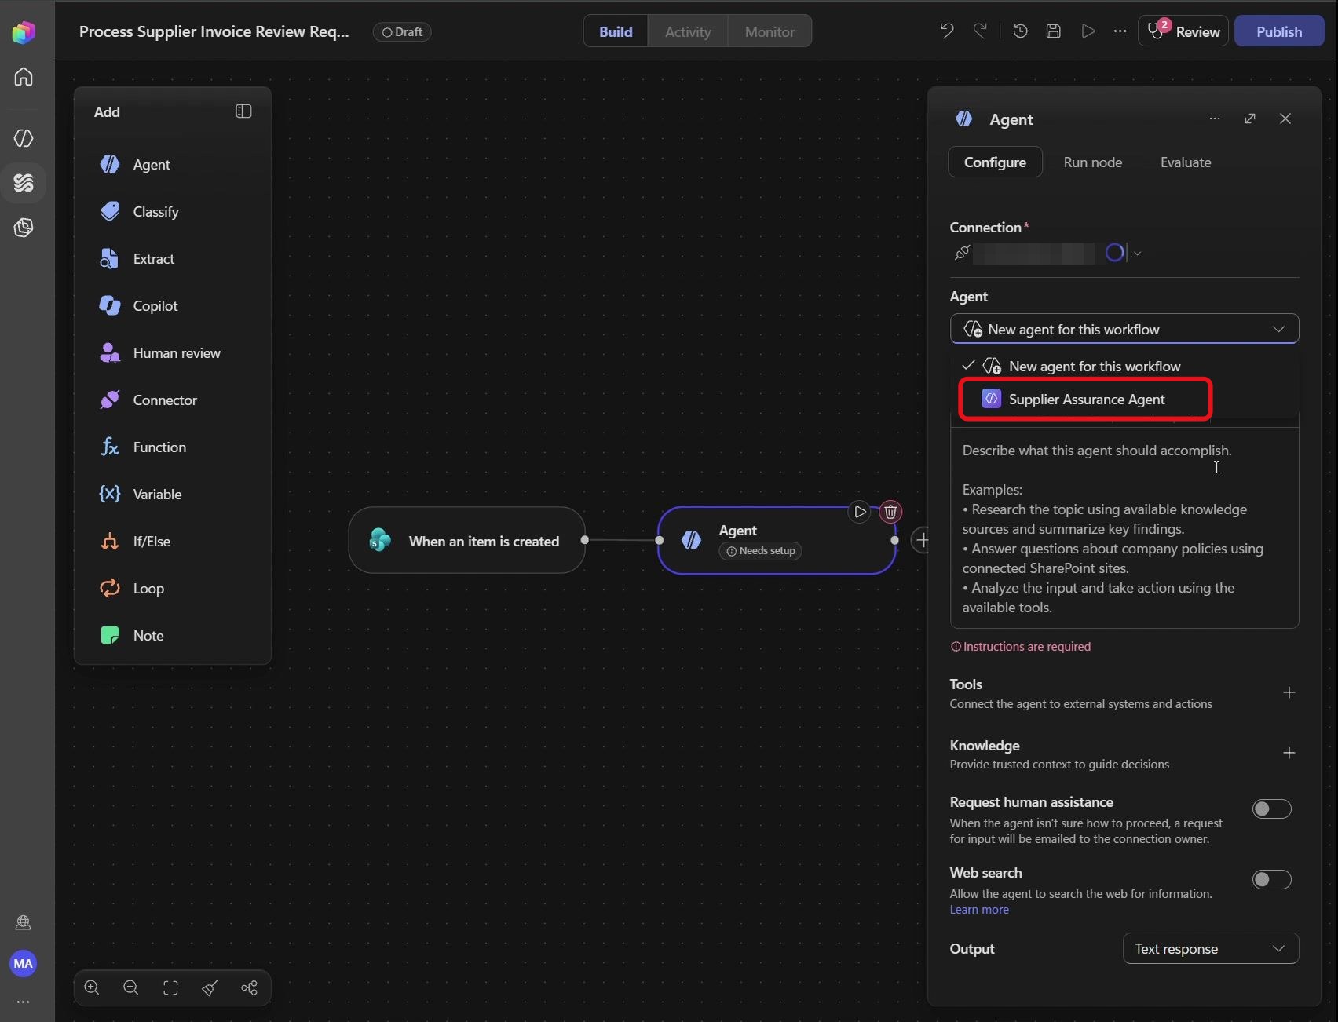Image resolution: width=1338 pixels, height=1022 pixels.
Task: Add knowledge source with plus icon
Action: click(x=1289, y=753)
